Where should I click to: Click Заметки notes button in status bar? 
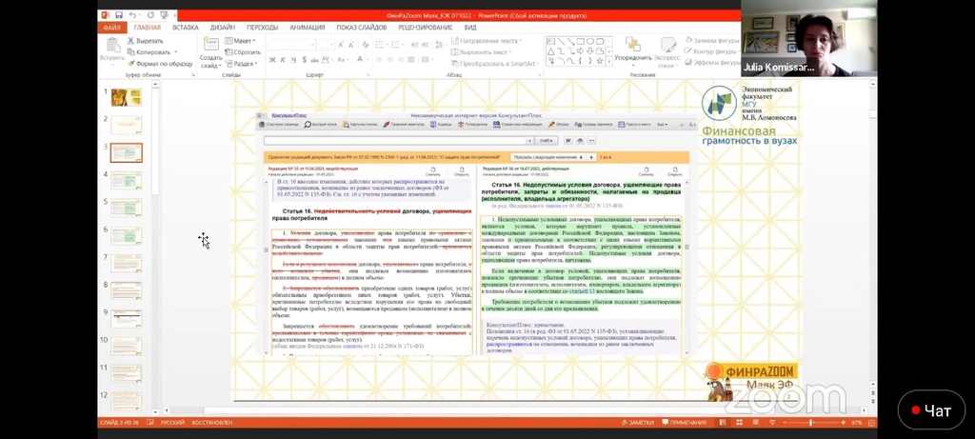click(x=637, y=423)
